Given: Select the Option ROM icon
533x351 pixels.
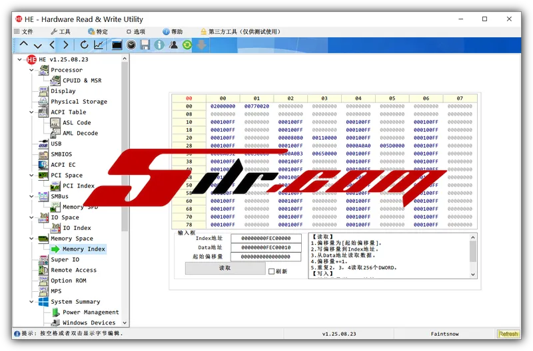Looking at the screenshot, I should pos(43,281).
